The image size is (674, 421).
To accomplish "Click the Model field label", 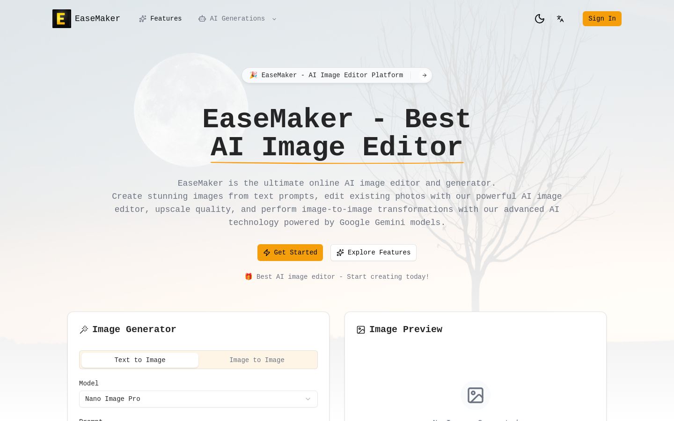I will (x=89, y=384).
